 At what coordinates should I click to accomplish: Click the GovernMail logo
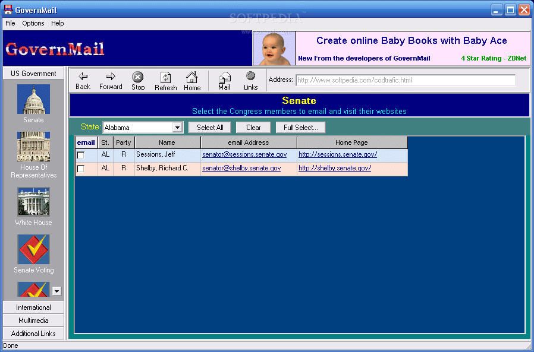[x=55, y=49]
